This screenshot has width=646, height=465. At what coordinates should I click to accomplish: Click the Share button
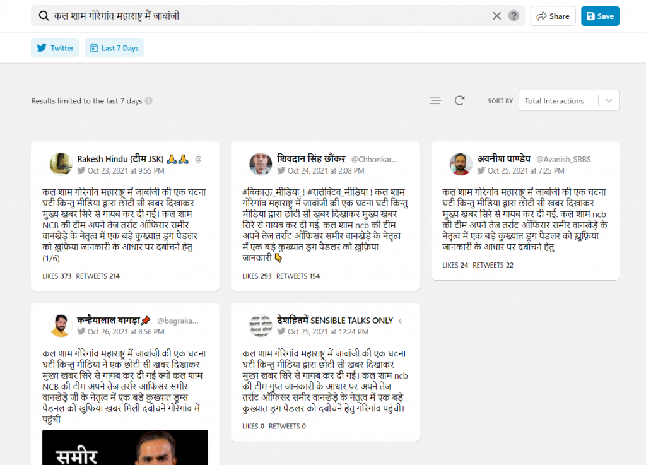[x=553, y=16]
